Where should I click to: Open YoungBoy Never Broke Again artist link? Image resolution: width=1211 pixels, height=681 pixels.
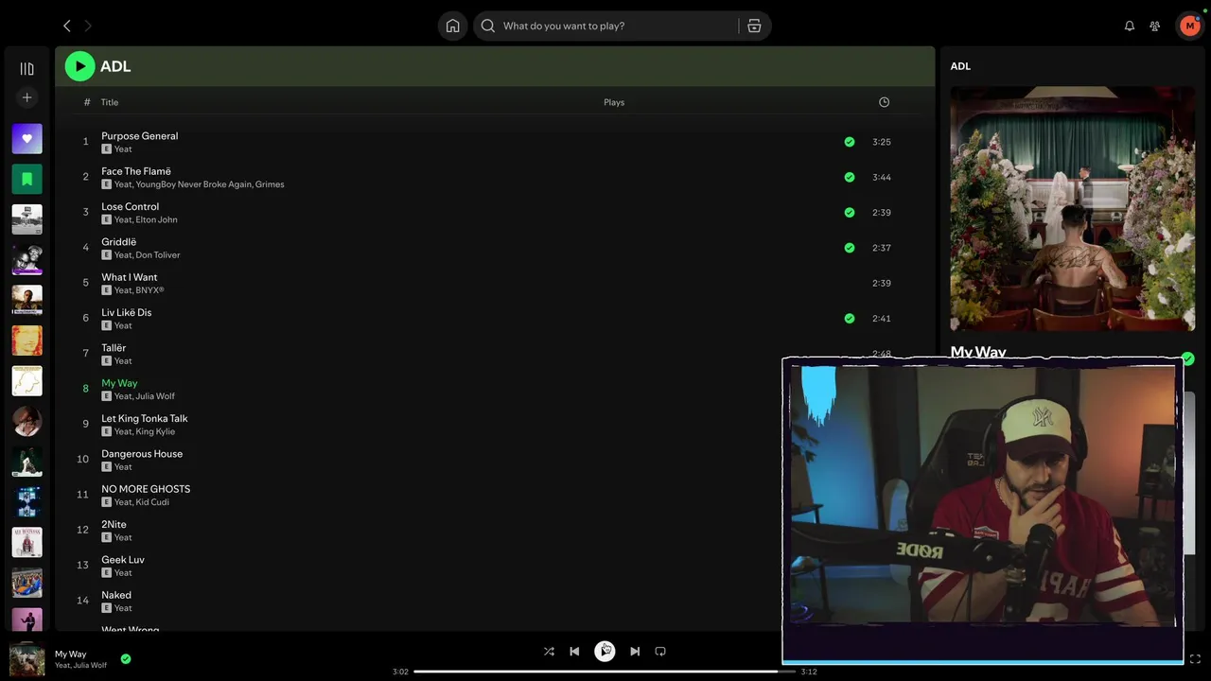coord(193,184)
